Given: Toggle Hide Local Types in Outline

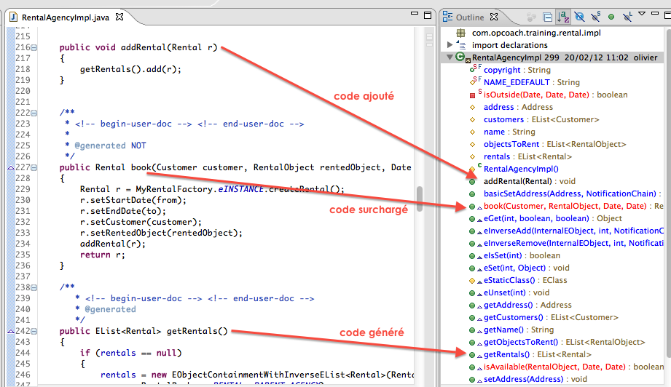Looking at the screenshot, I should click(x=627, y=17).
